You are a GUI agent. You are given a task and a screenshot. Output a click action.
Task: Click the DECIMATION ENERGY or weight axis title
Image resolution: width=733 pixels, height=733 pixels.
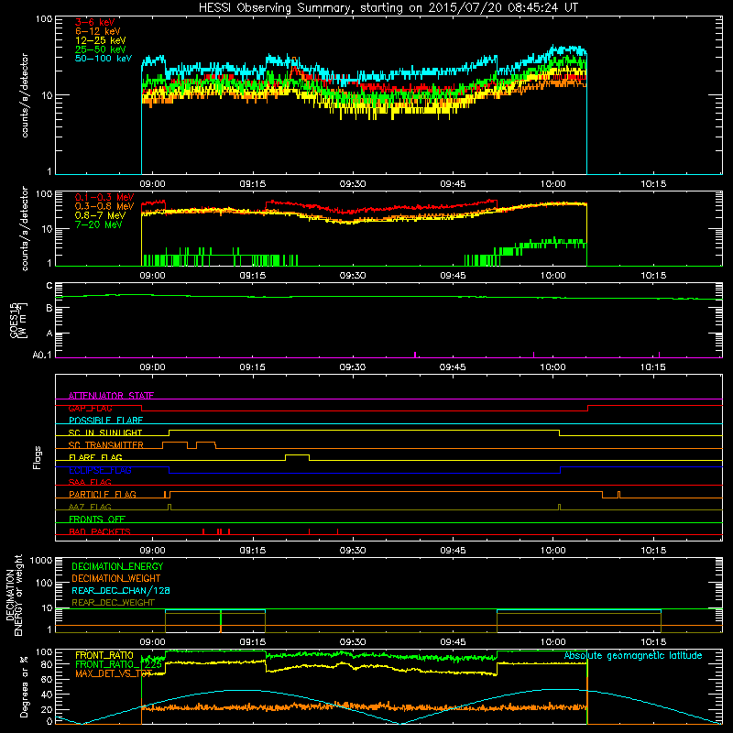point(14,595)
